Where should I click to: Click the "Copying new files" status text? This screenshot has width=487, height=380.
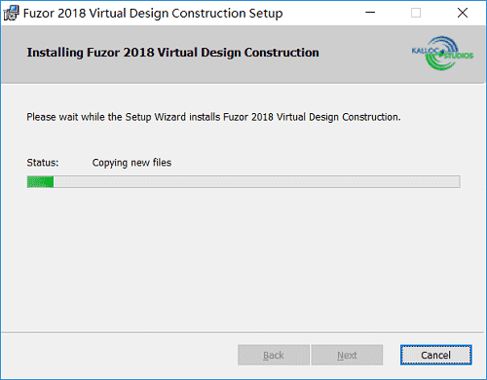point(131,163)
